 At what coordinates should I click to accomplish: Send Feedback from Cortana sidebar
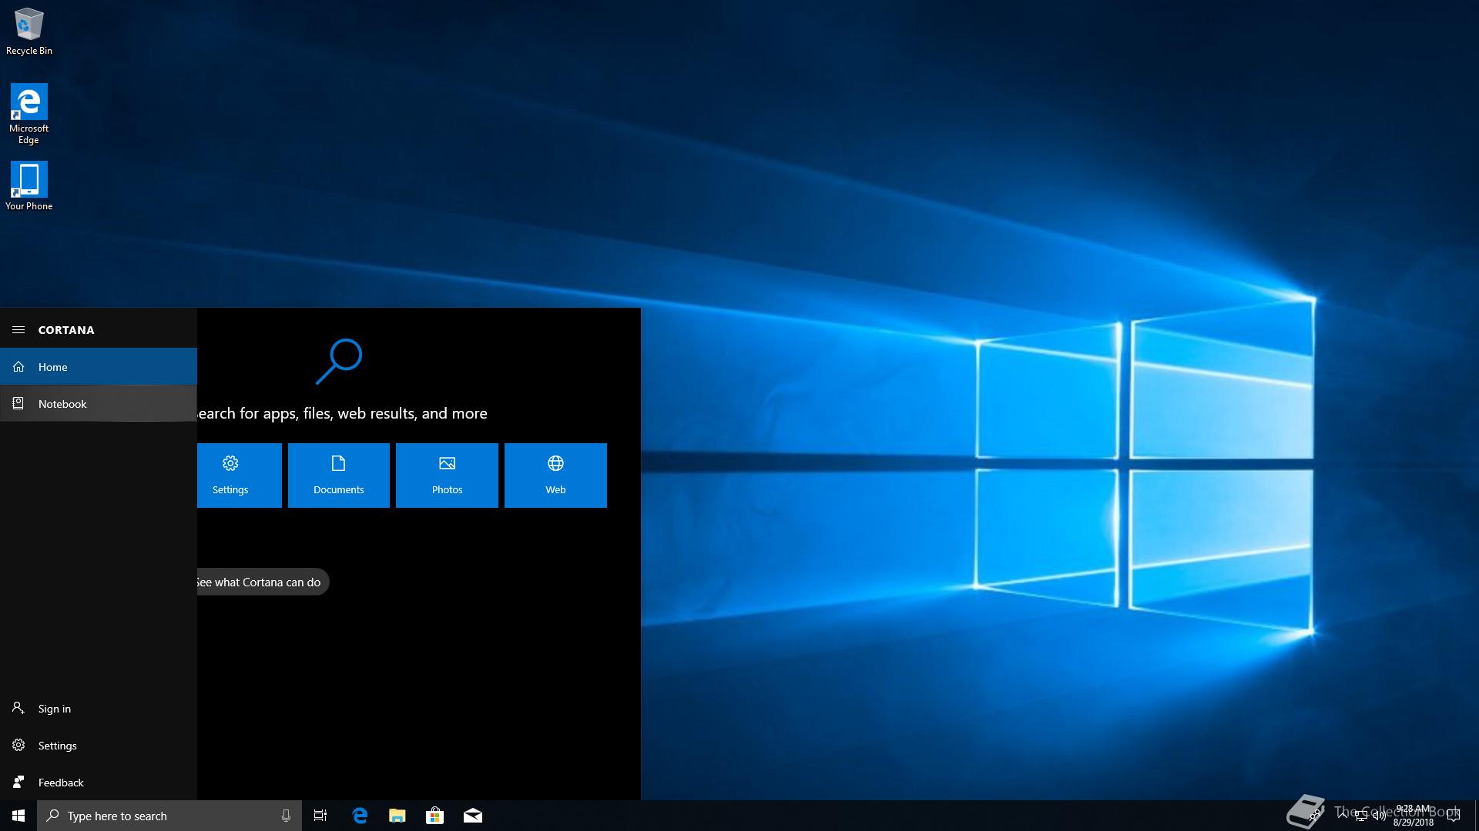[99, 783]
